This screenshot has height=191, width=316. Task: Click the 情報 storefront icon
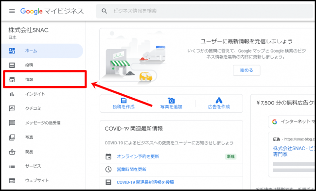(x=12, y=80)
